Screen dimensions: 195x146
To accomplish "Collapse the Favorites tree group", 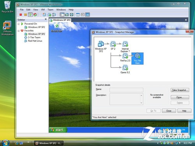I will 18,31.
